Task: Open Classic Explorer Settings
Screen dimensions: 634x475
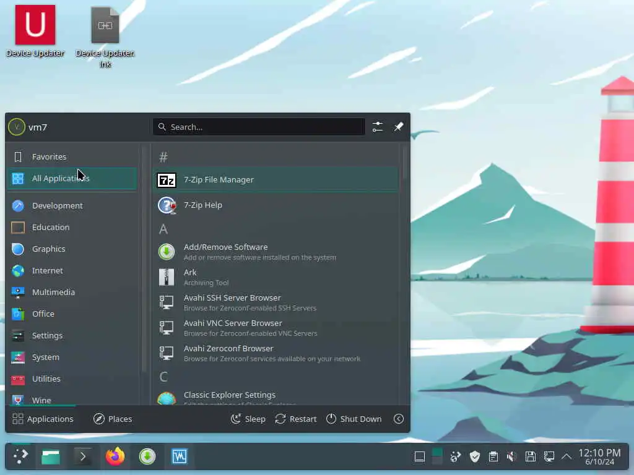Action: (x=276, y=396)
